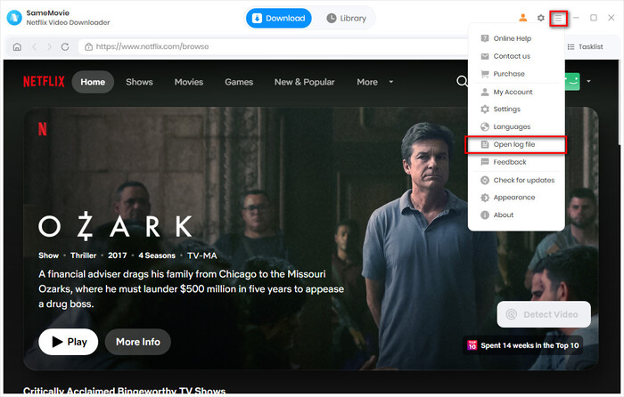Click the SameMovie app logo
The image size is (624, 397).
click(14, 18)
